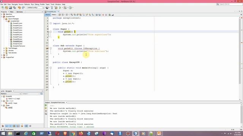Click the Profile Project clock icon
Image resolution: width=243 pixels, height=136 pixels.
[70, 8]
